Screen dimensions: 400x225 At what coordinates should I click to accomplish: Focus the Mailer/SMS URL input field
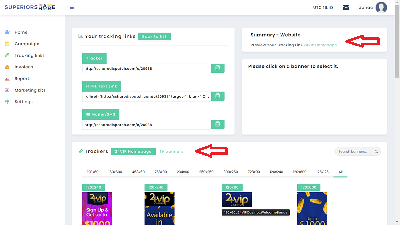pos(147,125)
